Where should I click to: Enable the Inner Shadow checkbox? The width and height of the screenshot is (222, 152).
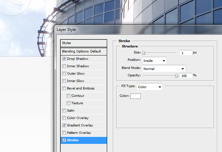[x=64, y=66]
